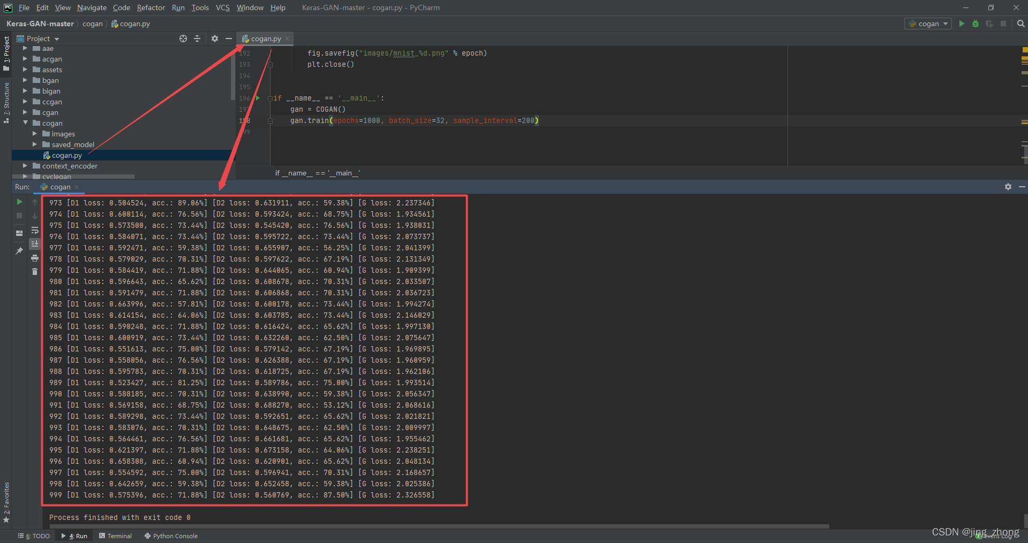This screenshot has height=543, width=1028.
Task: Expand the bgan folder
Action: coord(25,80)
